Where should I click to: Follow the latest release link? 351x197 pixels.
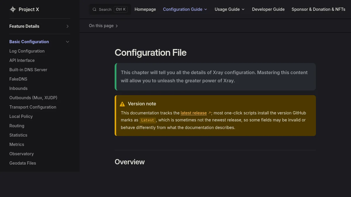(194, 113)
